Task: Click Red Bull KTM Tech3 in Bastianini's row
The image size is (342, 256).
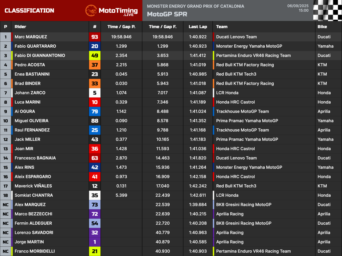Action: (236, 74)
